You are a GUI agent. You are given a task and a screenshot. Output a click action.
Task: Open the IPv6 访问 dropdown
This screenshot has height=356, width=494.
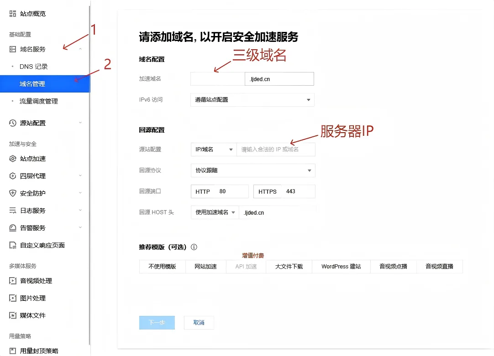pyautogui.click(x=252, y=100)
